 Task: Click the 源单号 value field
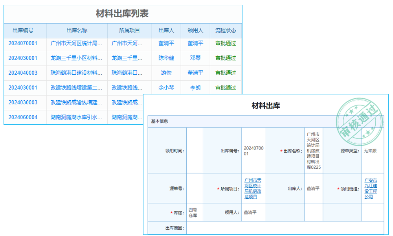pos(196,188)
